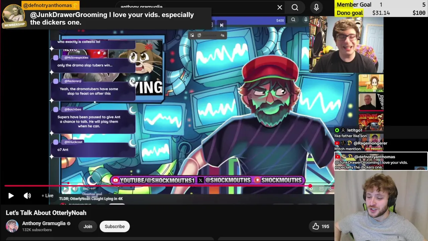428x241 pixels.
Task: Click the pinned @defnotryanthomas username banner
Action: 50,5
